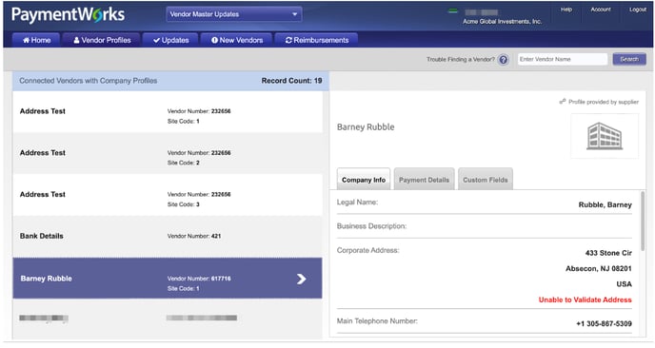Select Barney Rubble in the vendor list
Image resolution: width=655 pixels, height=348 pixels.
coord(168,278)
